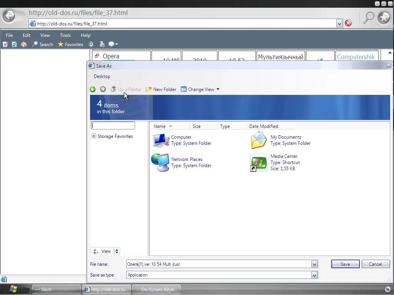Image resolution: width=394 pixels, height=295 pixels.
Task: Click the browser Refresh page icon
Action: coord(14,45)
